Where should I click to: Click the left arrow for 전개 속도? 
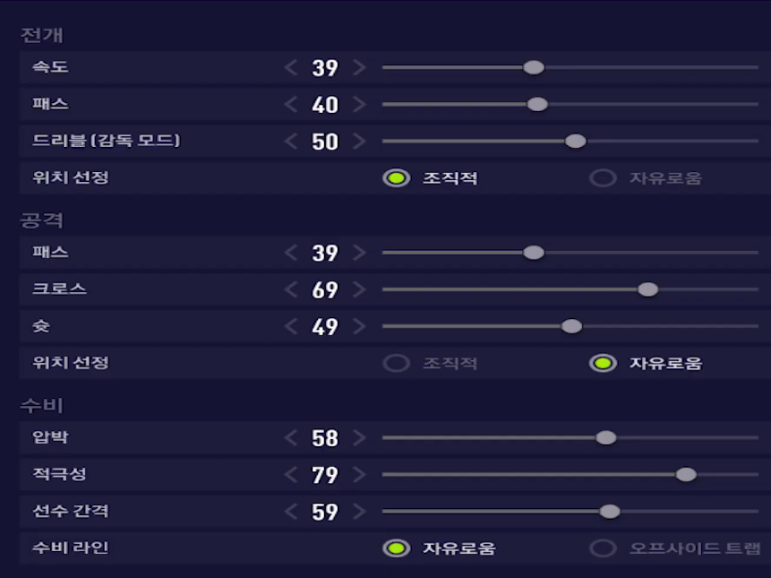tap(291, 68)
